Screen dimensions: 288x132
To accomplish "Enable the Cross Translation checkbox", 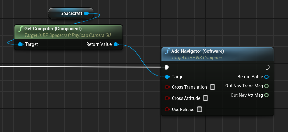I will [212, 87].
